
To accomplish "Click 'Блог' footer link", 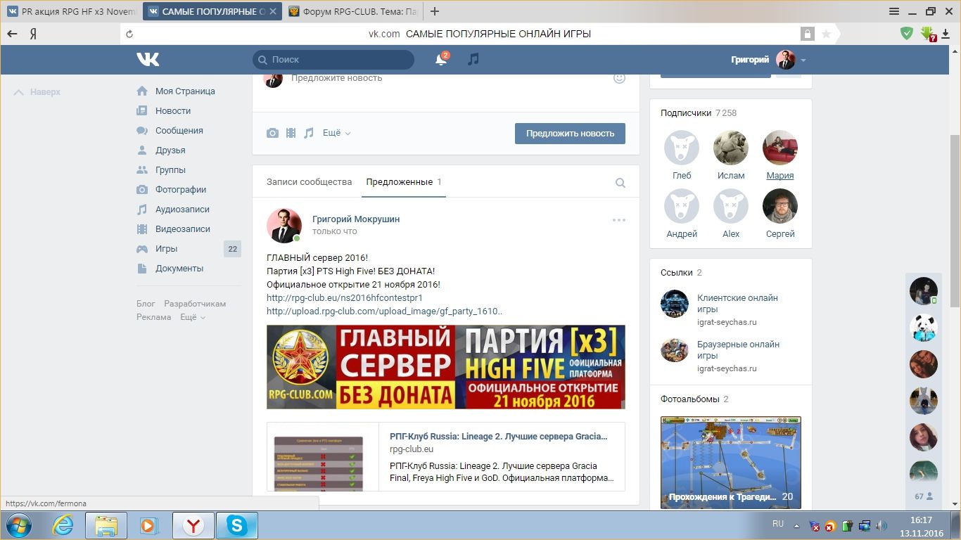I will [x=146, y=304].
